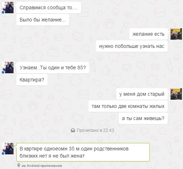Open avatar next to highlighted "В квртире одноеомн" message
Image resolution: width=183 pixels, height=169 pixels.
click(x=8, y=149)
